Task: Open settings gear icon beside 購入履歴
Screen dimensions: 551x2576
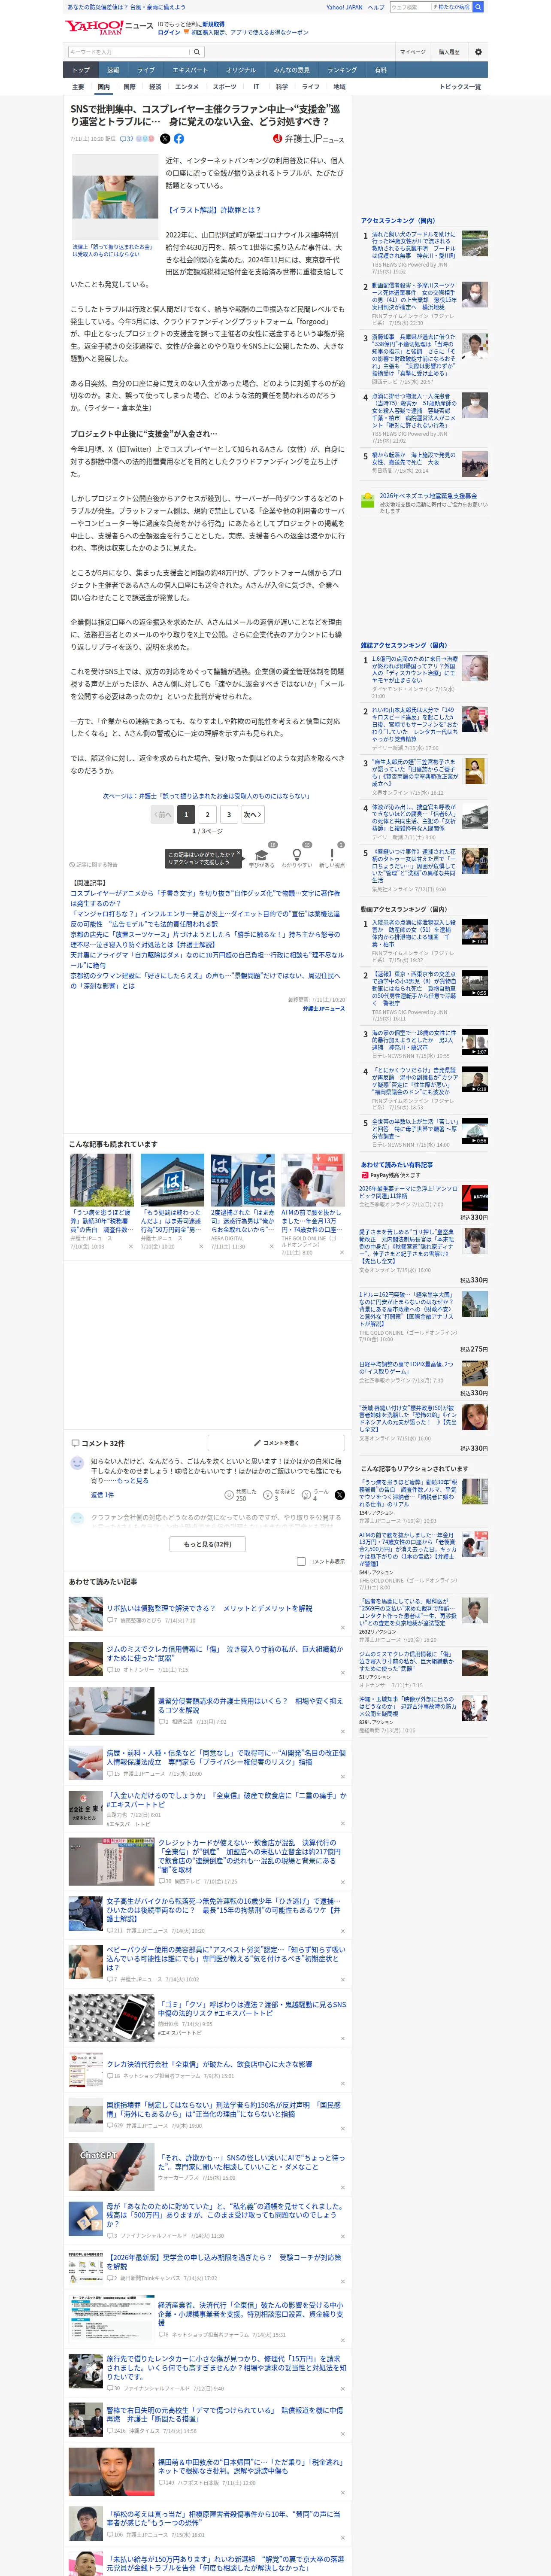Action: [x=478, y=52]
